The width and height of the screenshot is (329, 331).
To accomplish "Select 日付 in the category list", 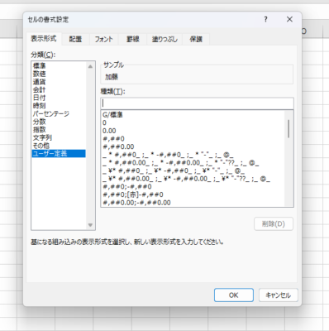I will point(59,98).
